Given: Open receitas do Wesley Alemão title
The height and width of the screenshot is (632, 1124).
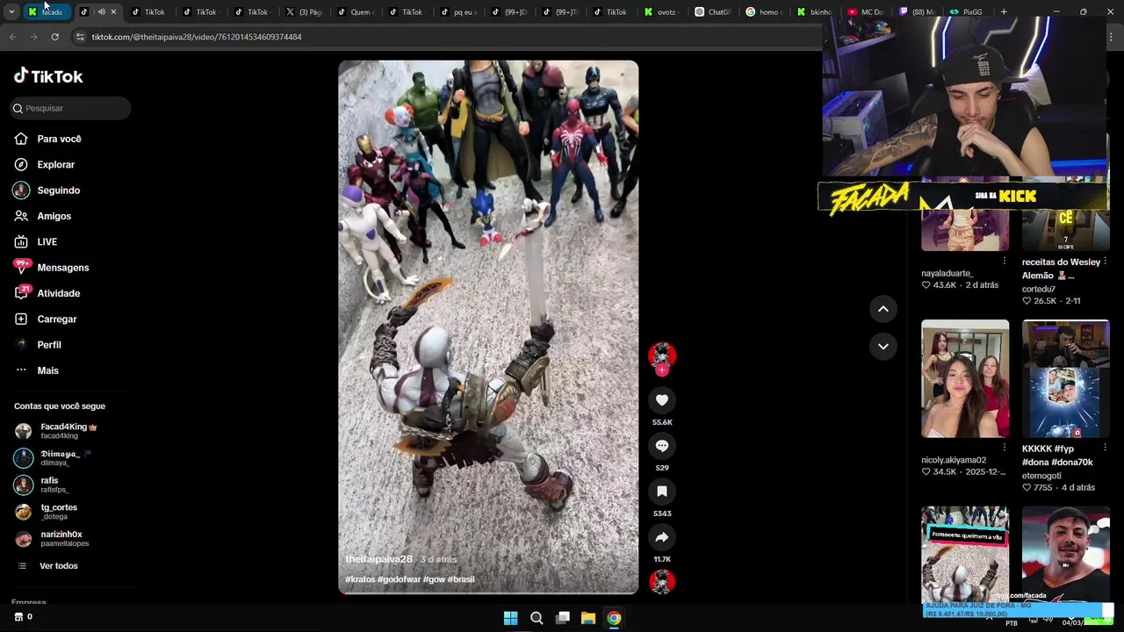Looking at the screenshot, I should [1061, 269].
